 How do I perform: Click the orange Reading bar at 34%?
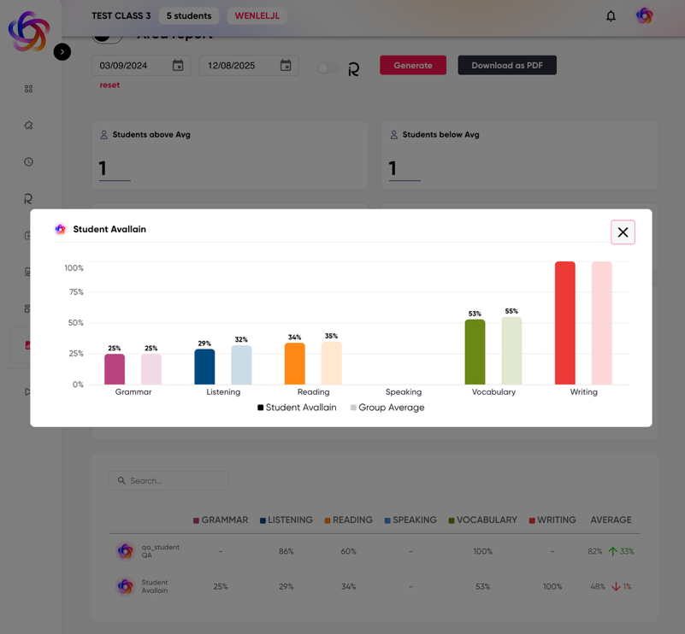tap(295, 363)
